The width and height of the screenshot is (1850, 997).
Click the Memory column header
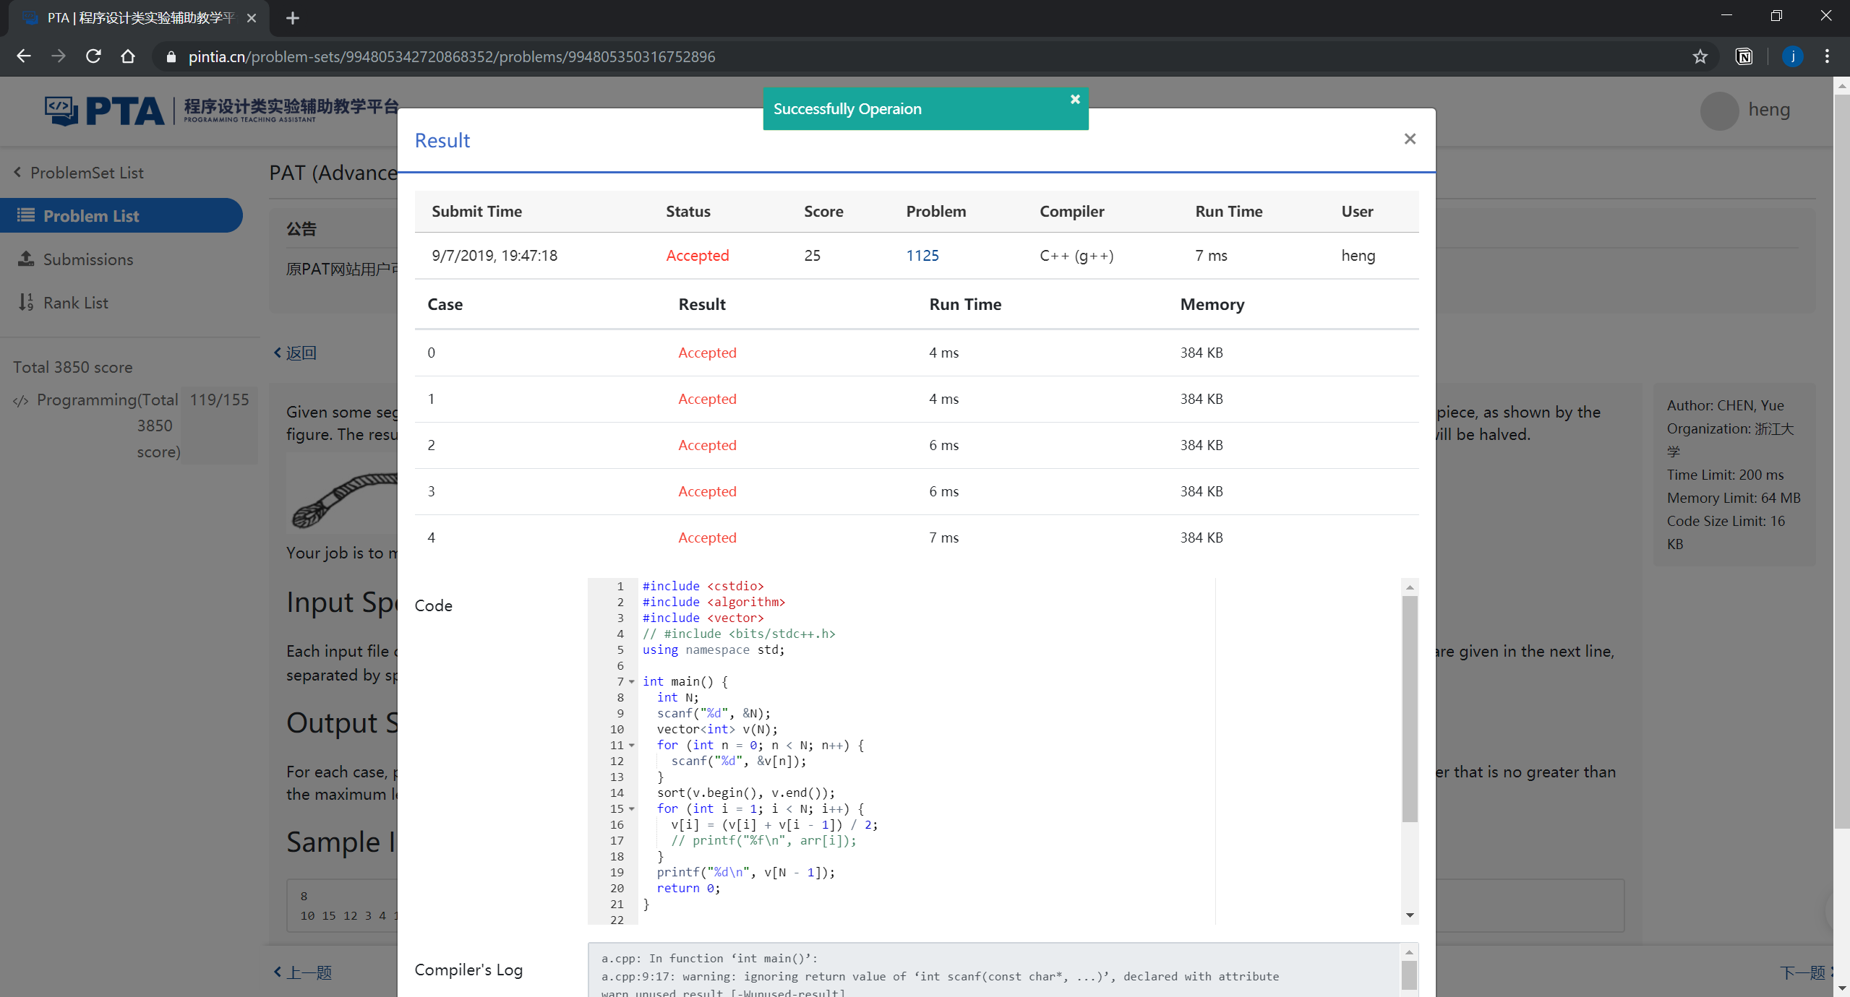1212,304
